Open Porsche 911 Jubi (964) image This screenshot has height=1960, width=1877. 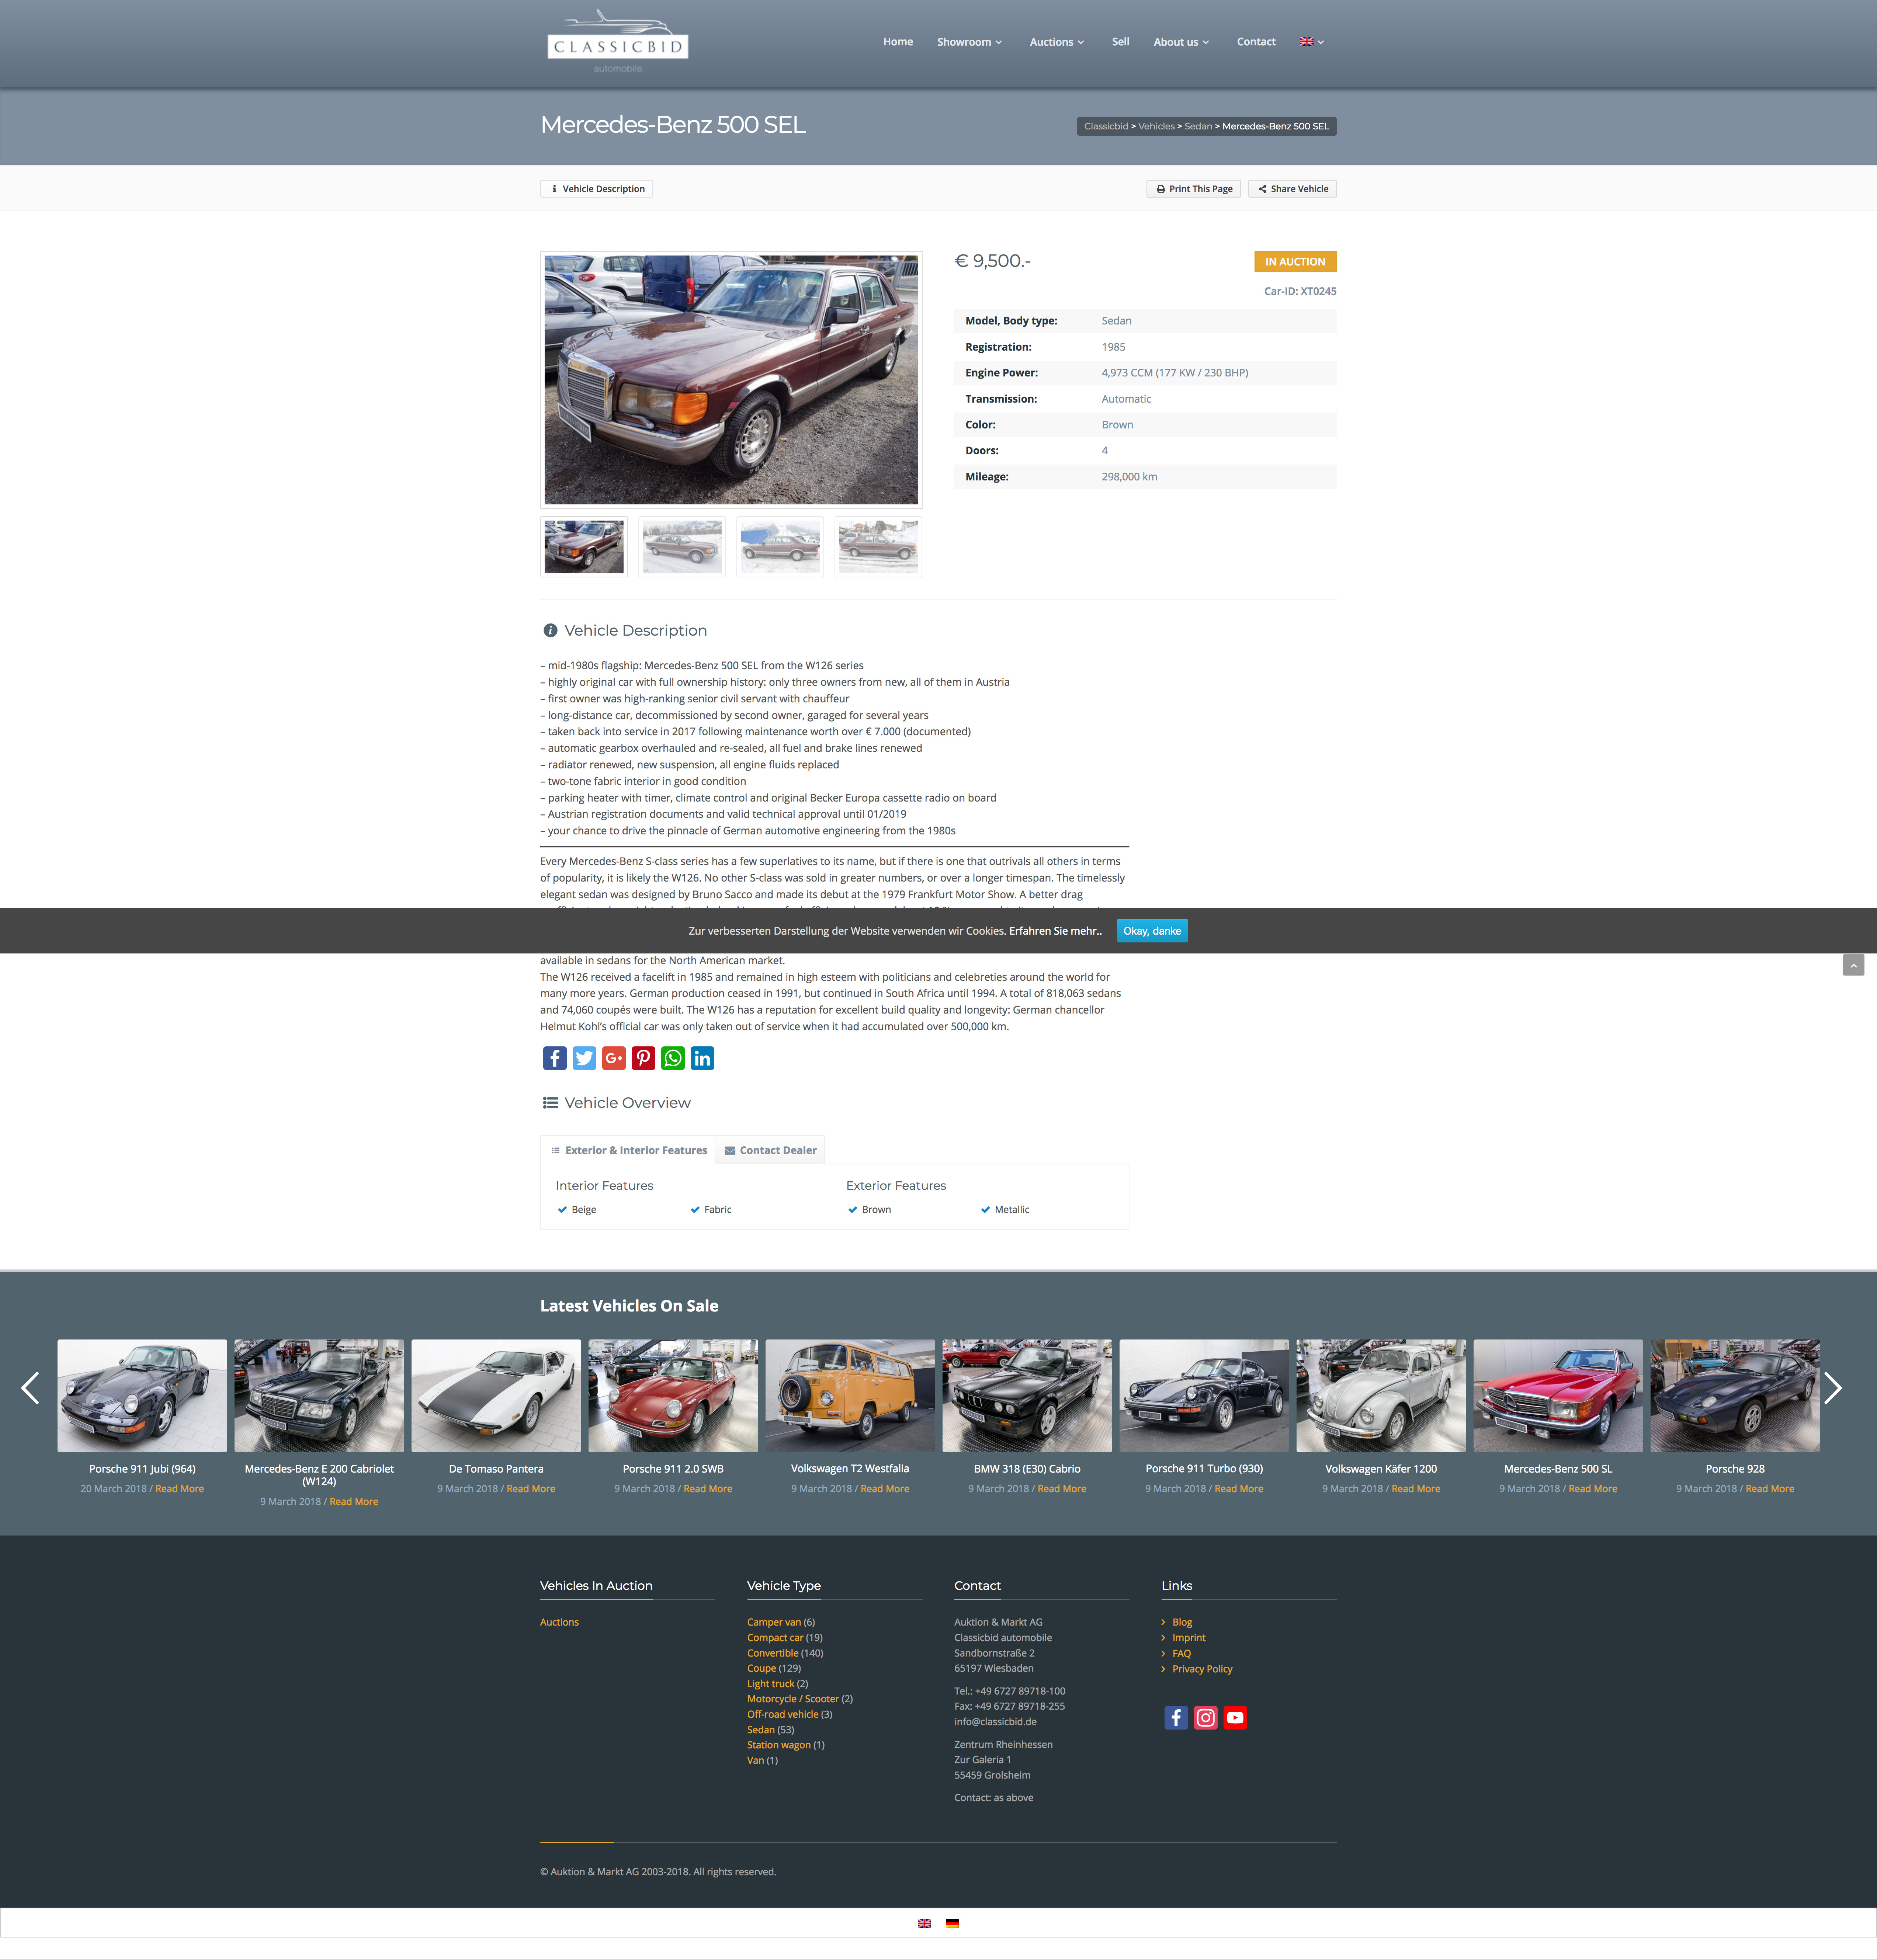[x=142, y=1396]
